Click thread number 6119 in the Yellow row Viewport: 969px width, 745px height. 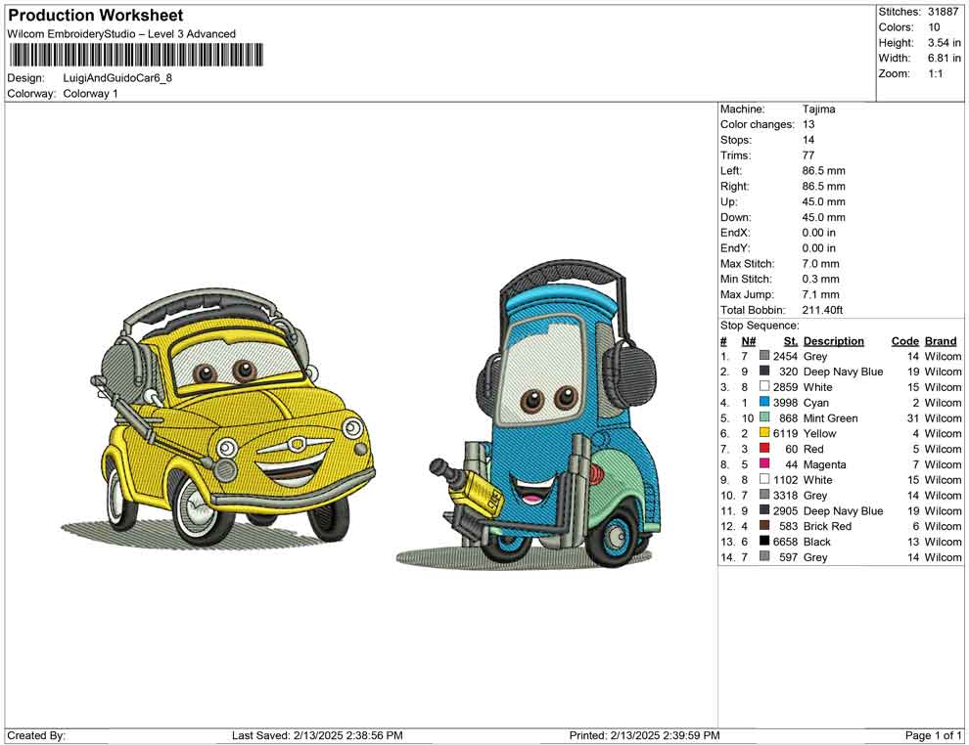coord(785,433)
